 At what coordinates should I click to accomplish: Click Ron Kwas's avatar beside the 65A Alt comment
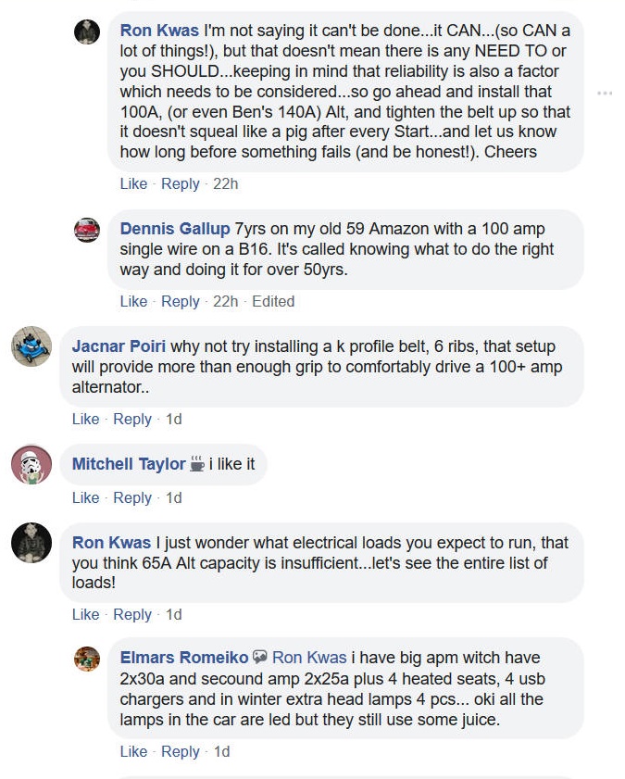31,543
